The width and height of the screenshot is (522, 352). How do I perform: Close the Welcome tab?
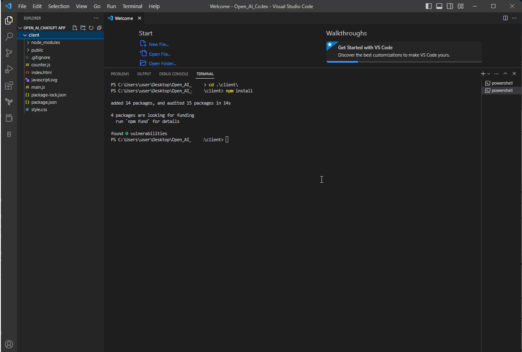point(139,18)
